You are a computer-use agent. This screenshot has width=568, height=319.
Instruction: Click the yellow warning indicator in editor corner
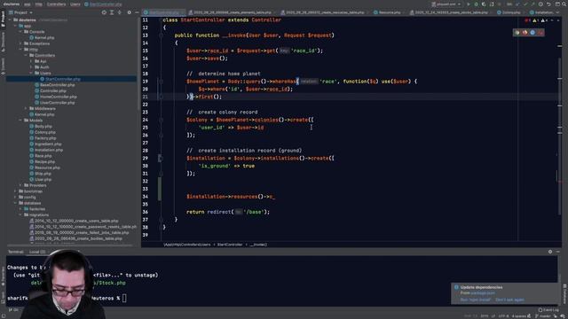(x=535, y=20)
